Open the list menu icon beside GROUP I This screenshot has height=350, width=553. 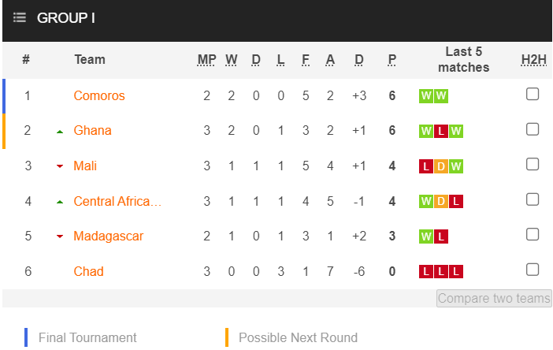20,17
